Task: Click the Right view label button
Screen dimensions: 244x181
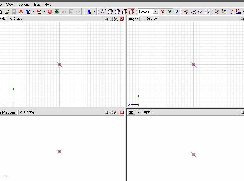Action: (133, 19)
